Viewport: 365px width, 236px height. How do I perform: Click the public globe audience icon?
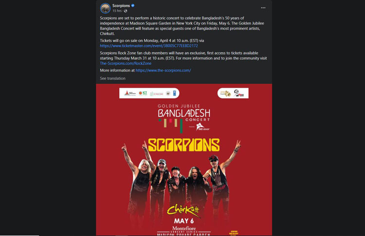(x=126, y=11)
